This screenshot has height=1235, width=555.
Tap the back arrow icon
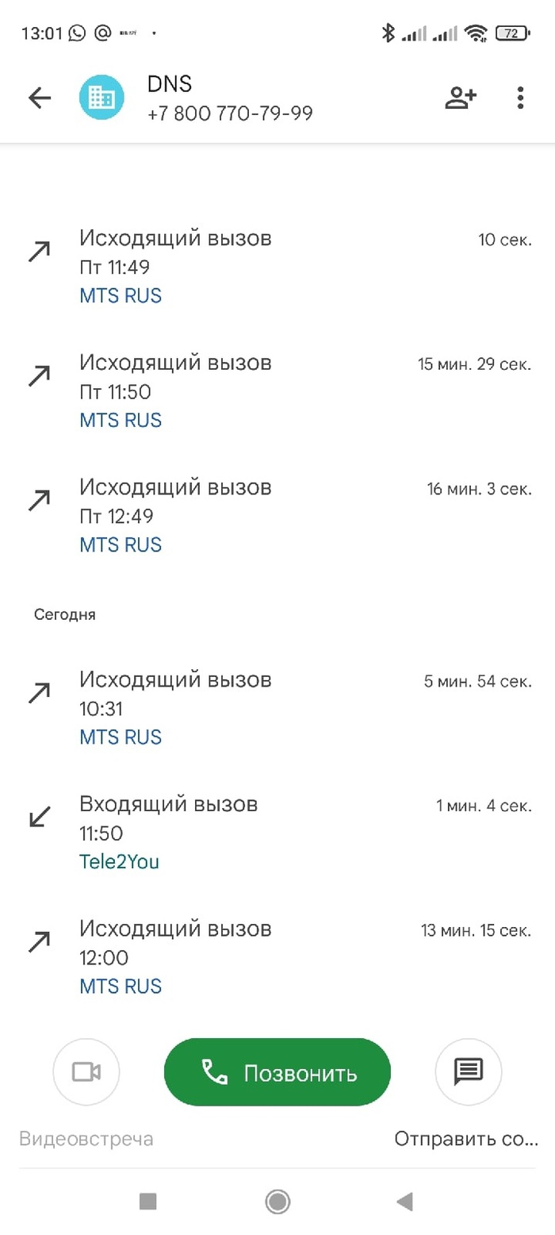[40, 98]
